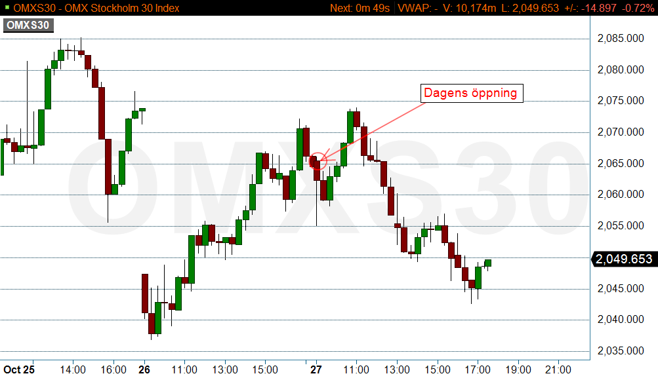Click the '26' date label on time axis

coord(144,369)
